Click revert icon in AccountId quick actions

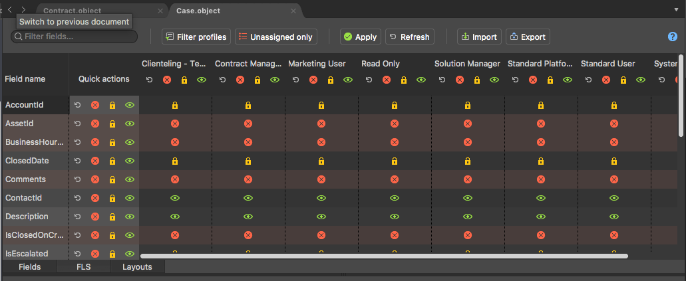click(x=77, y=105)
